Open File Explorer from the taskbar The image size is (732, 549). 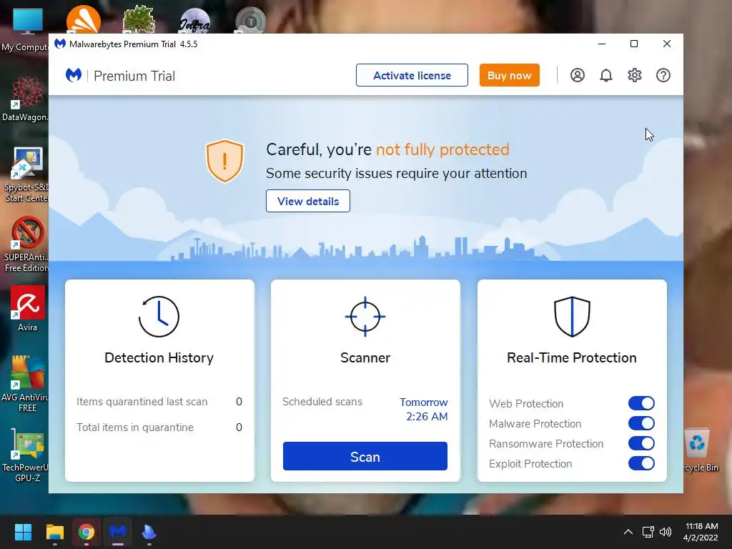(x=54, y=532)
